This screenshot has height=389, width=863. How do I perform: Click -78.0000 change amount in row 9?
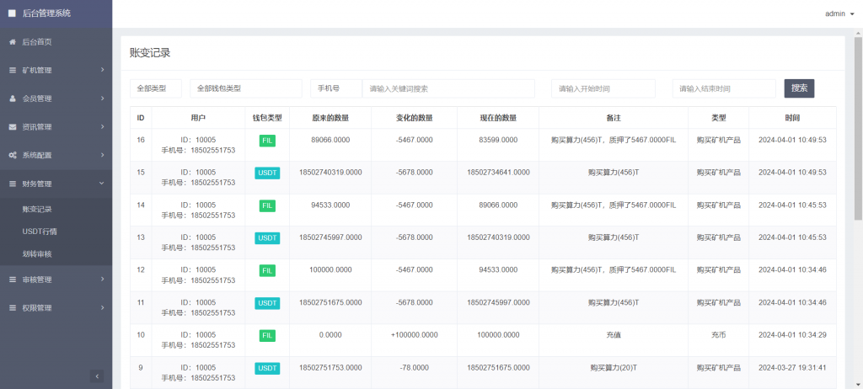point(415,367)
